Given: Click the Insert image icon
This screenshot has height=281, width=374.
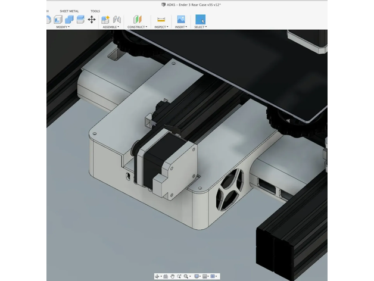Looking at the screenshot, I should tap(181, 20).
